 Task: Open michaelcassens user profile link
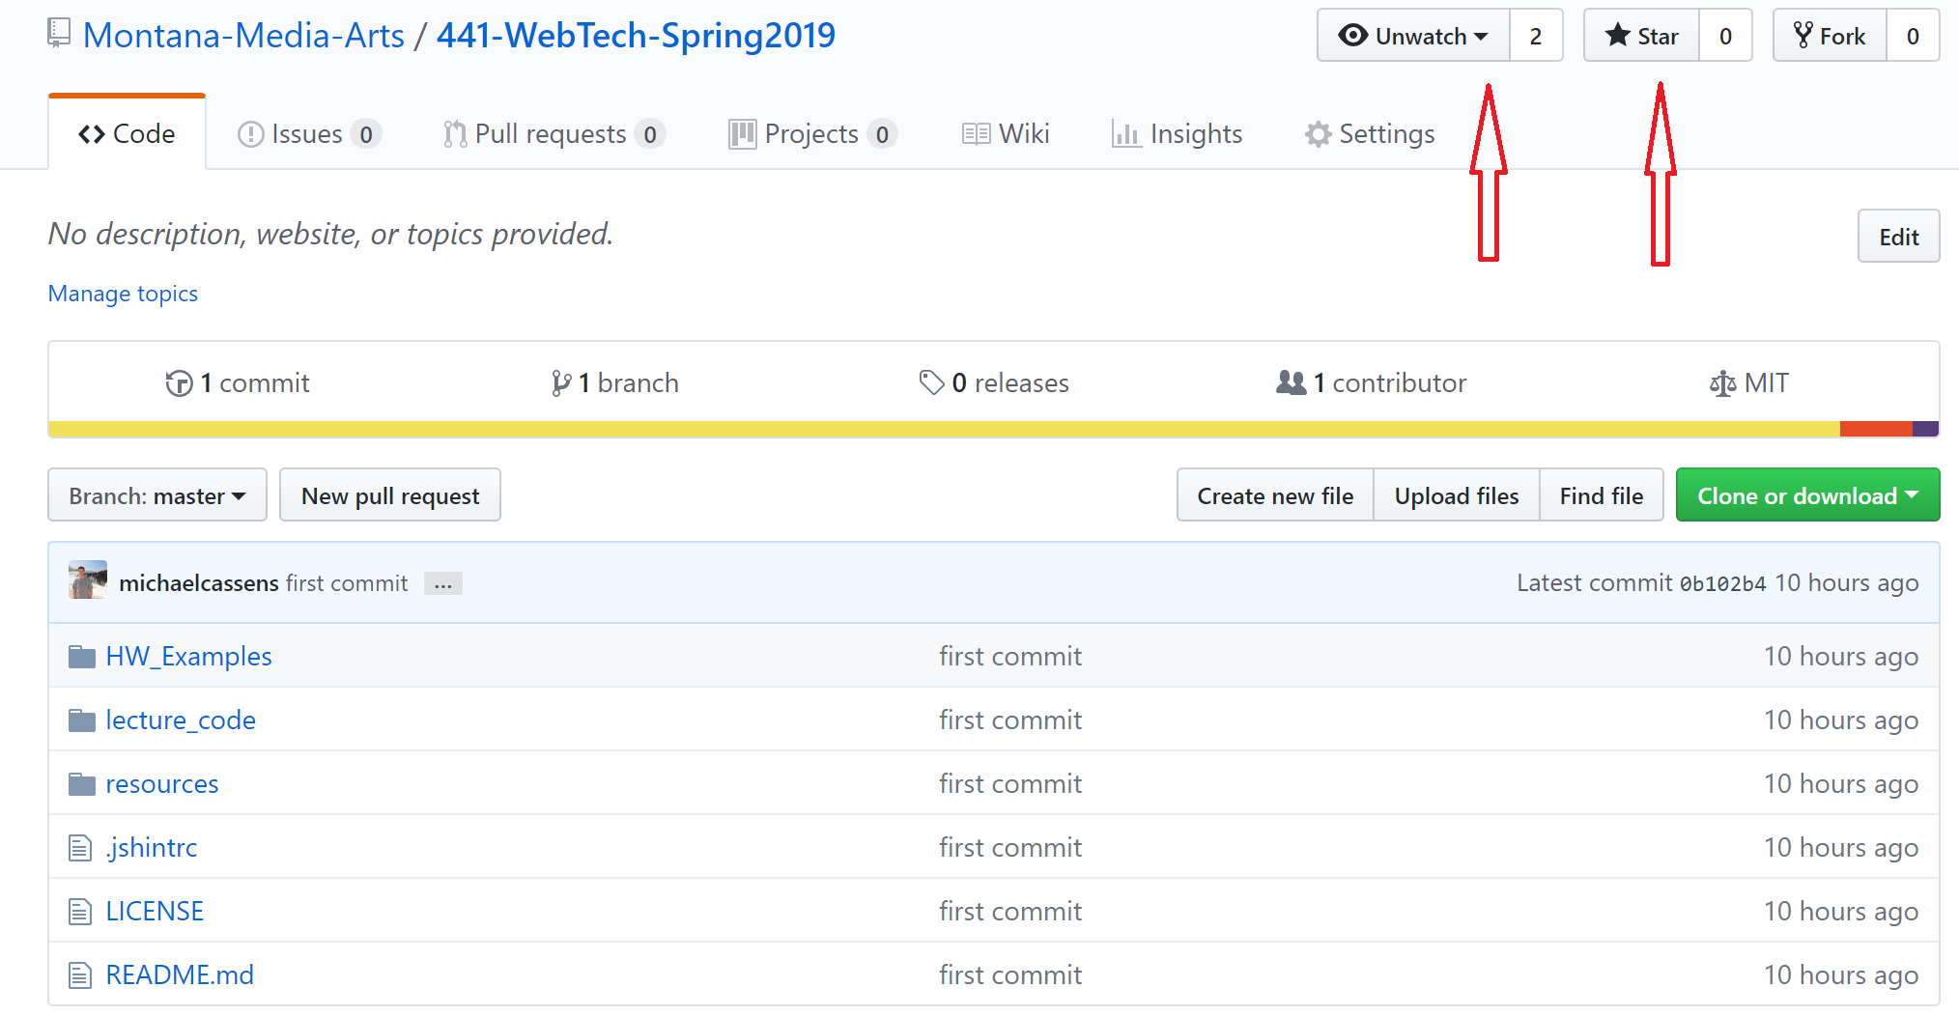click(x=199, y=583)
